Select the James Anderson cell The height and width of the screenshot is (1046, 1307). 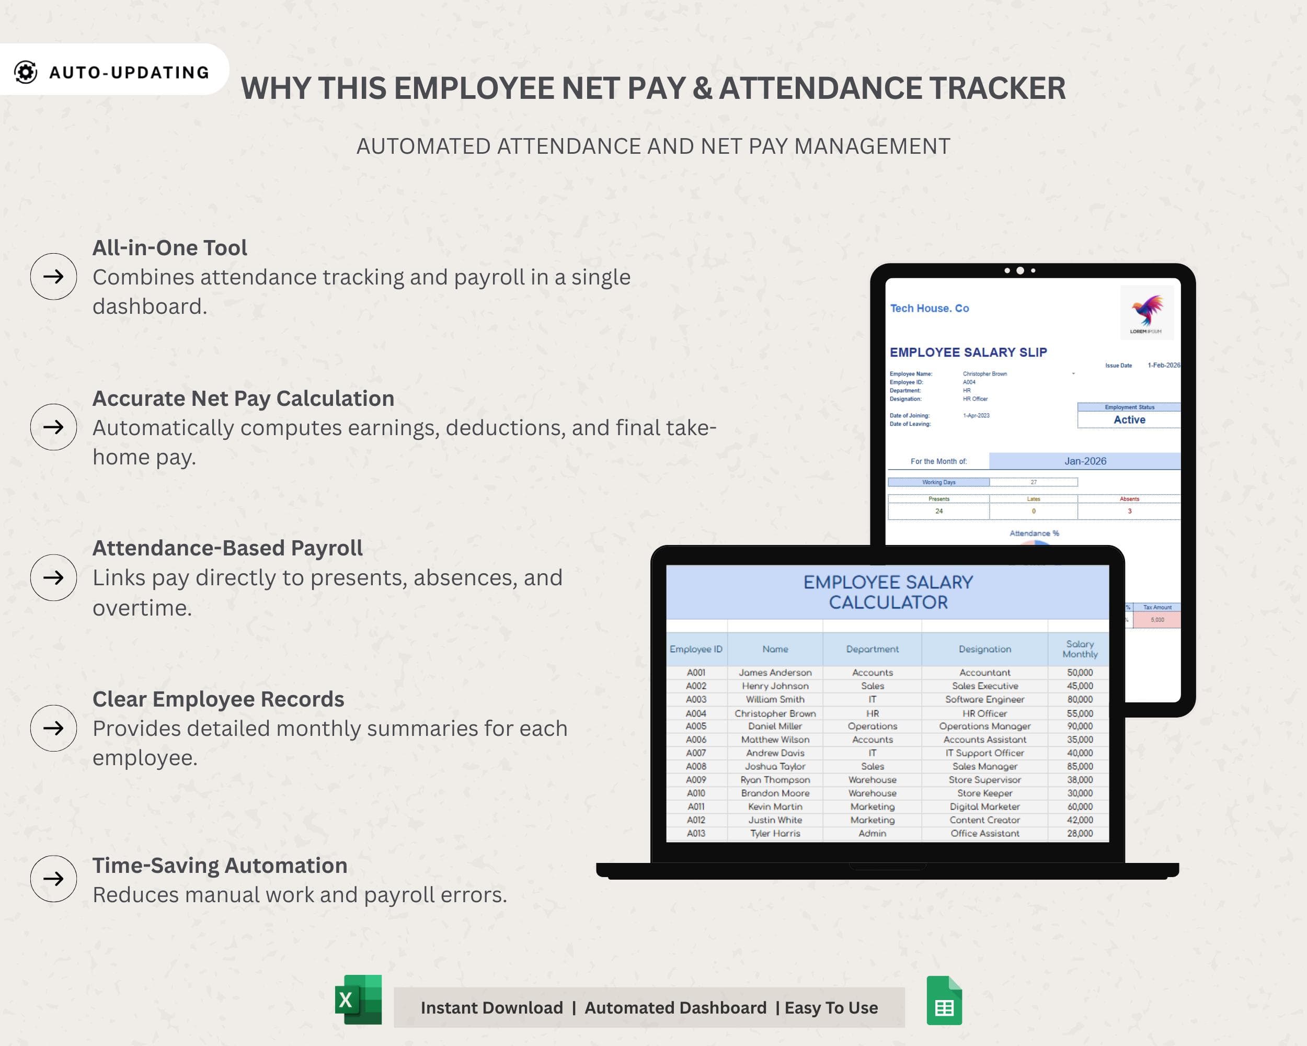click(x=775, y=673)
